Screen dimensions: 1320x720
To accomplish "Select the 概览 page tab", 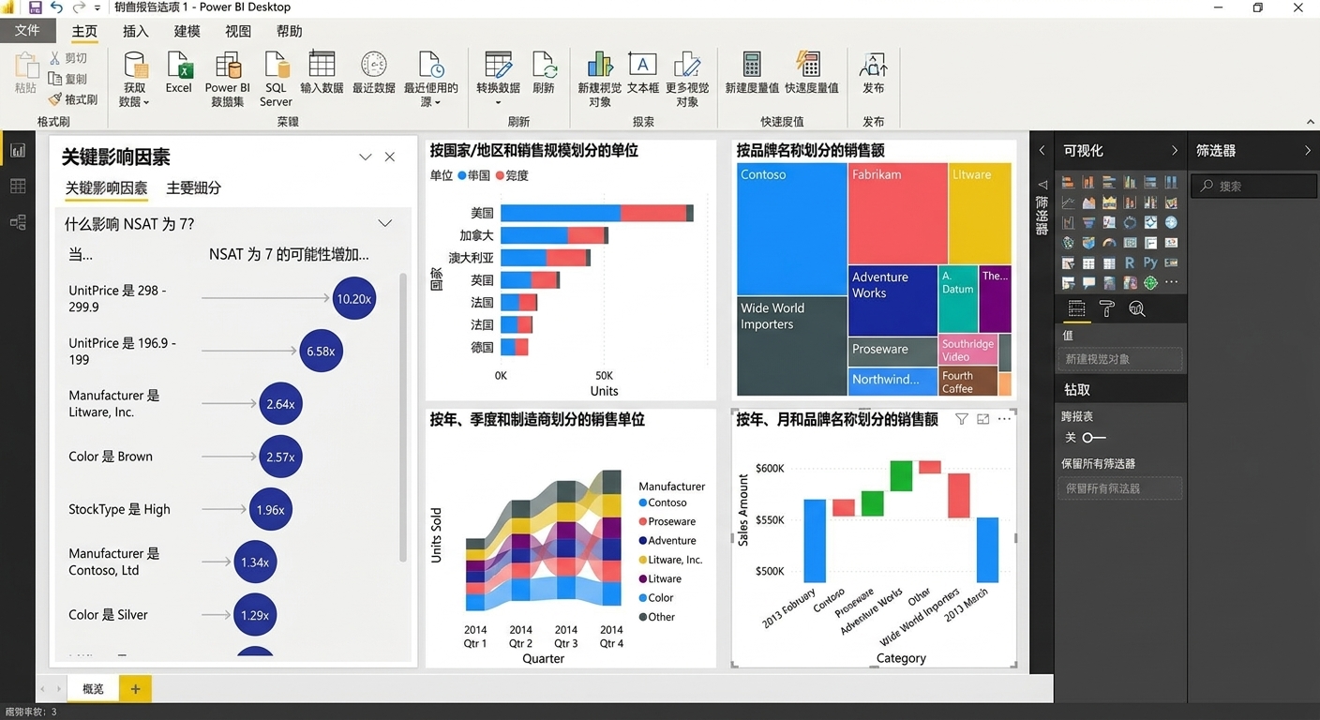I will pos(93,689).
